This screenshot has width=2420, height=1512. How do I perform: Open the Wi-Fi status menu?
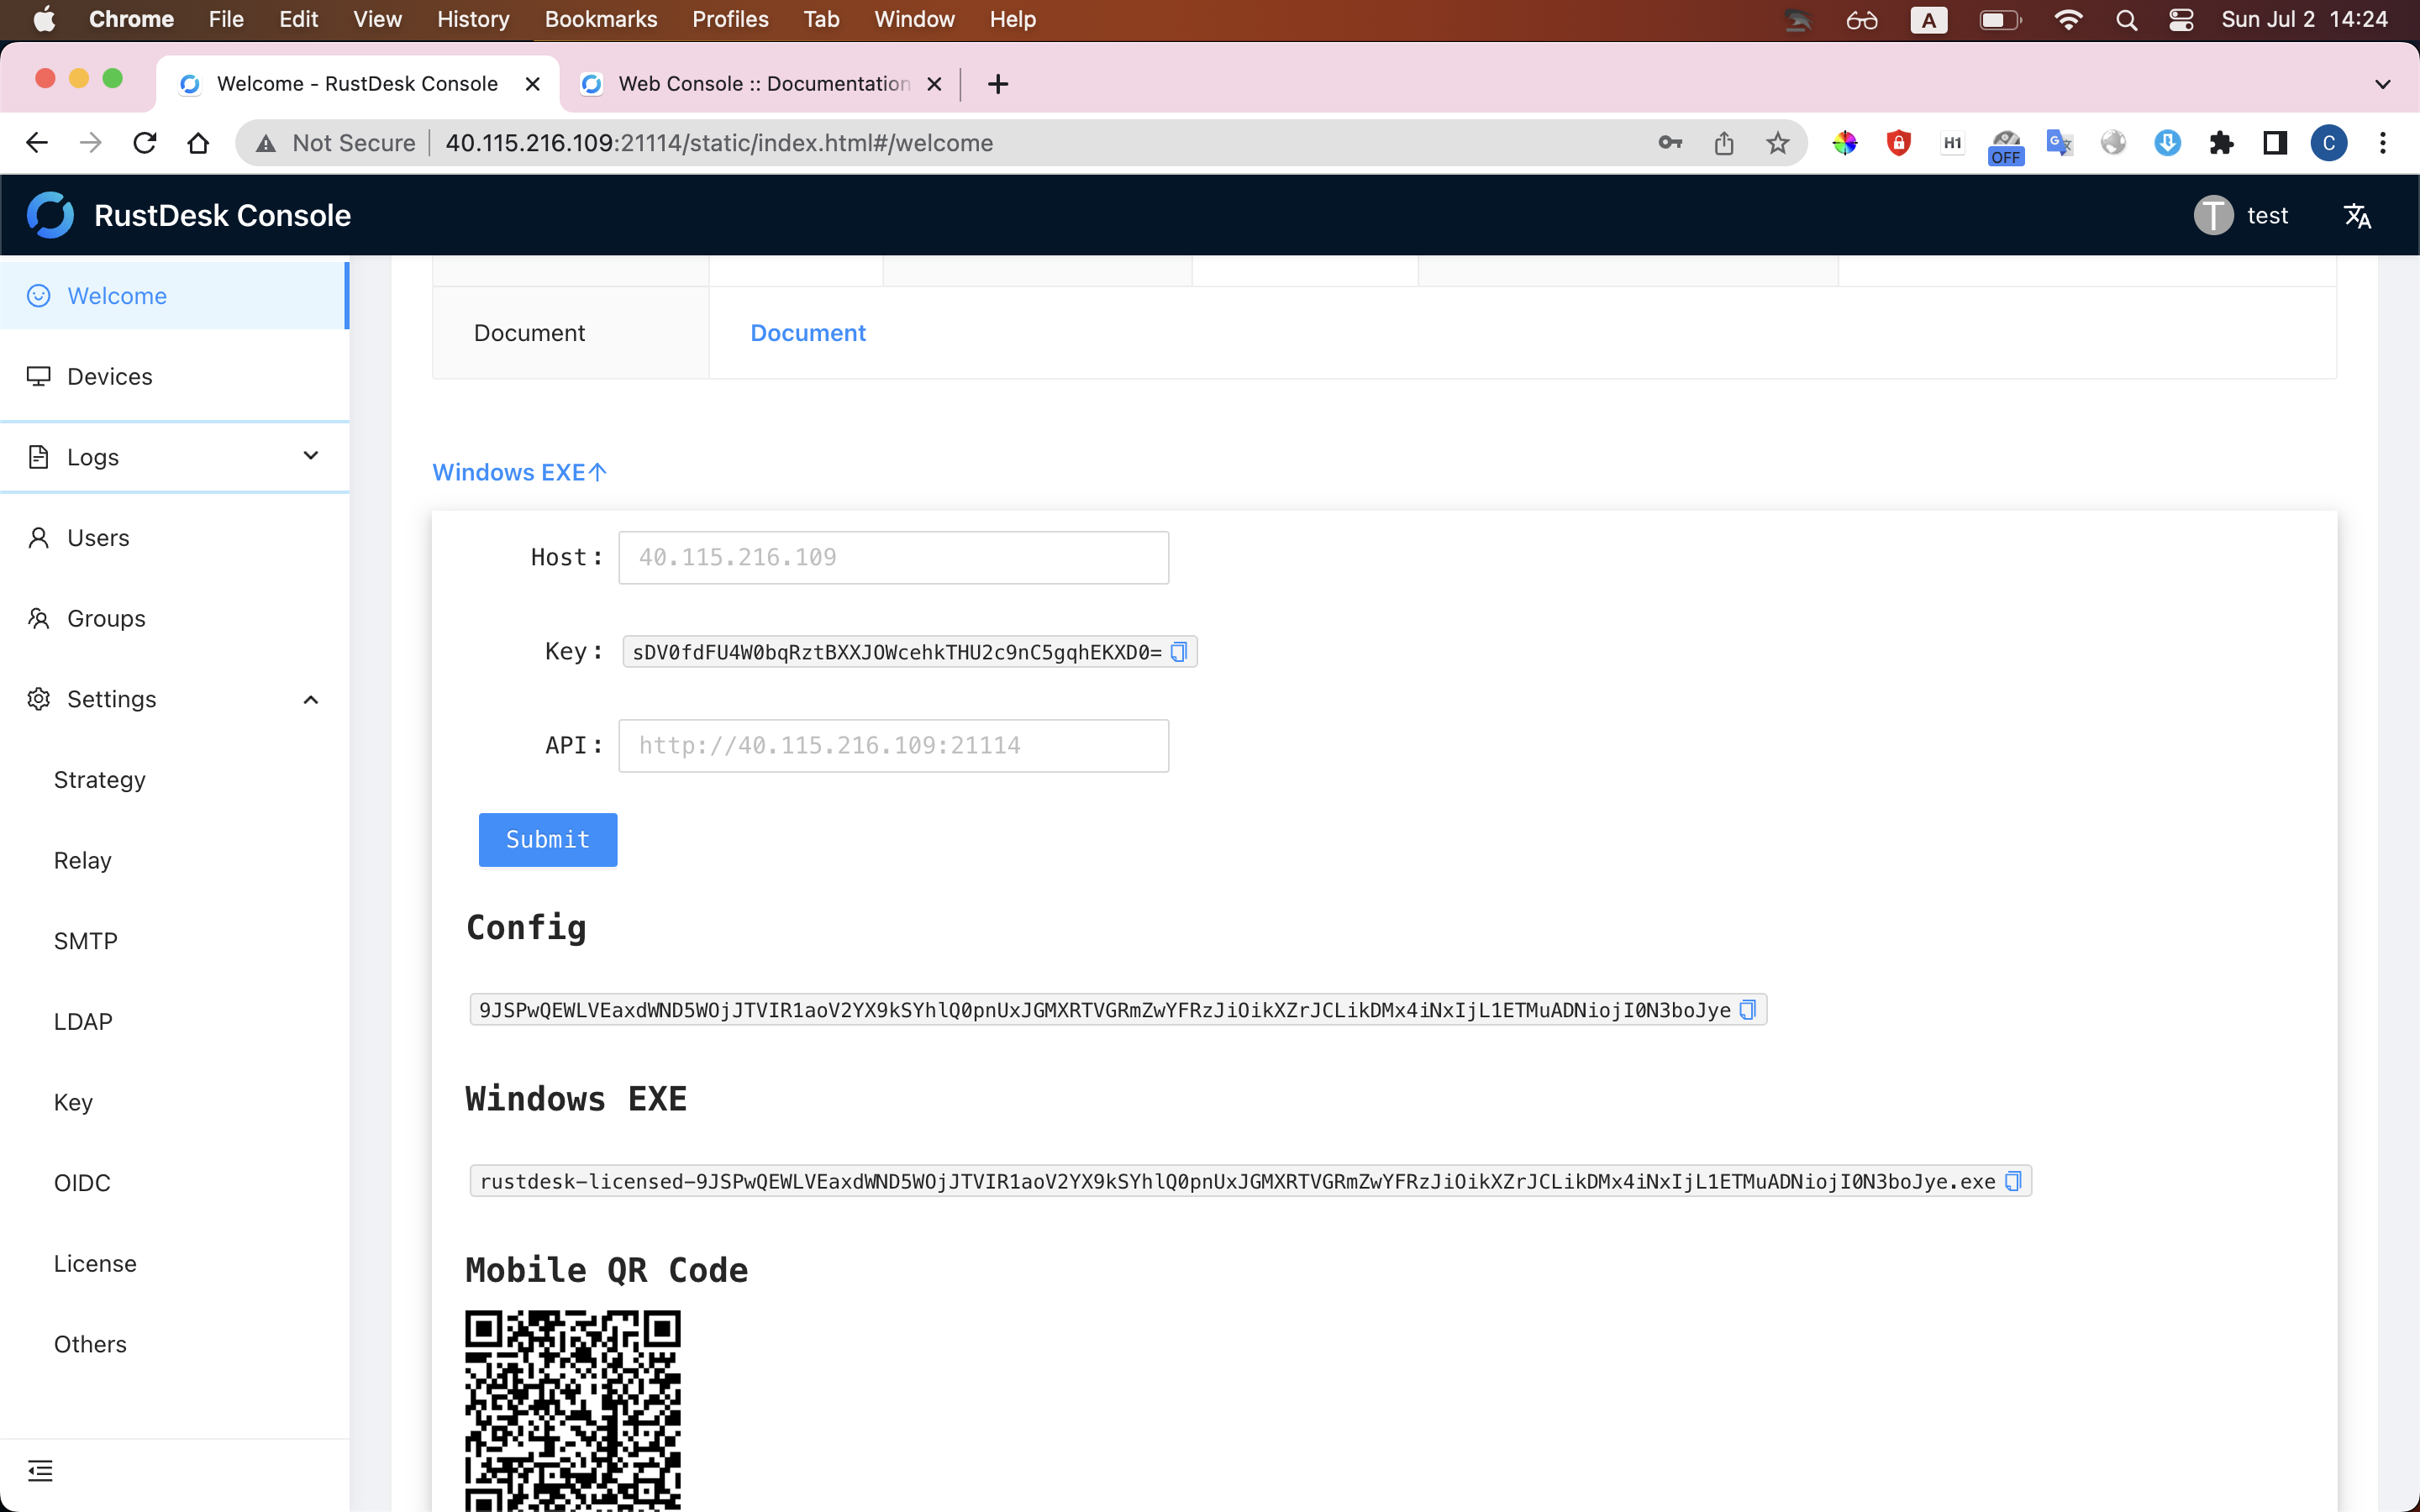tap(2068, 20)
